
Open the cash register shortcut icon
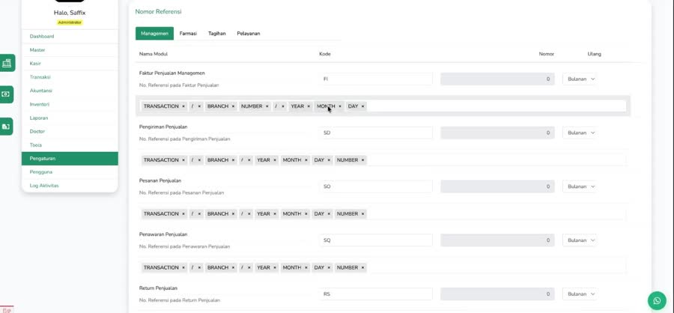tap(7, 63)
